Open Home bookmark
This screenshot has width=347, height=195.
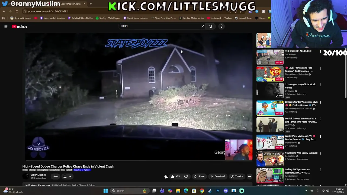[x=260, y=18]
